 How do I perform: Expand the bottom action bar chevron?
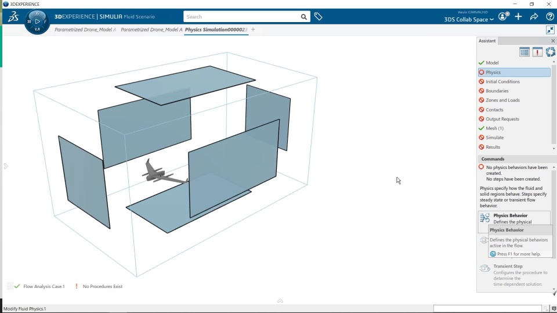coord(280,301)
